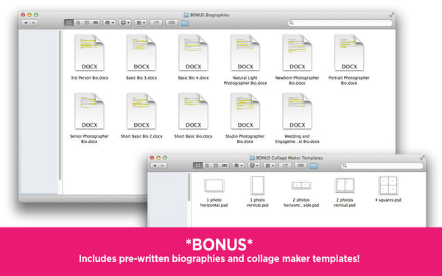The image size is (442, 276).
Task: Switch Biographies window to column view
Action: 87,23
